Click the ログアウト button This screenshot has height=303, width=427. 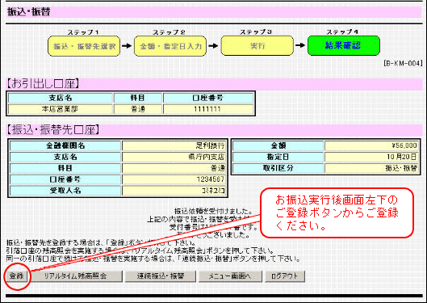[x=285, y=276]
